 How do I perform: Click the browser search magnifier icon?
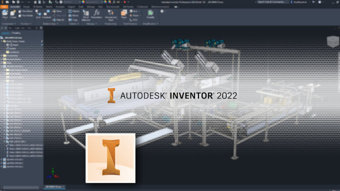click(37, 28)
